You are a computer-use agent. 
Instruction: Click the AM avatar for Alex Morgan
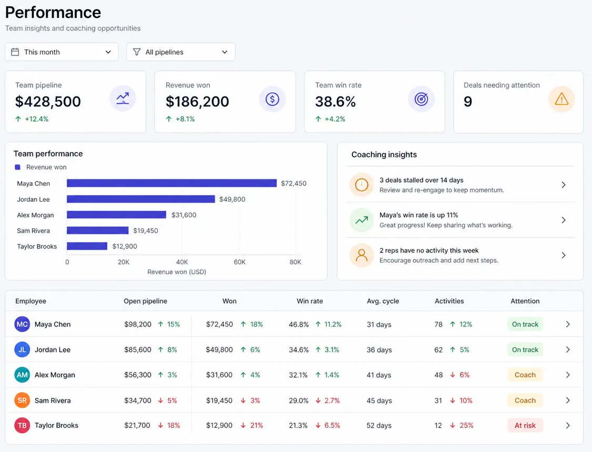point(22,375)
